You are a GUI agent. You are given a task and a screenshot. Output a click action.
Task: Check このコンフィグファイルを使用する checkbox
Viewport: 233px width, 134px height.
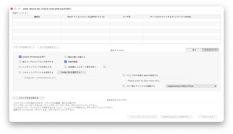tap(20, 72)
